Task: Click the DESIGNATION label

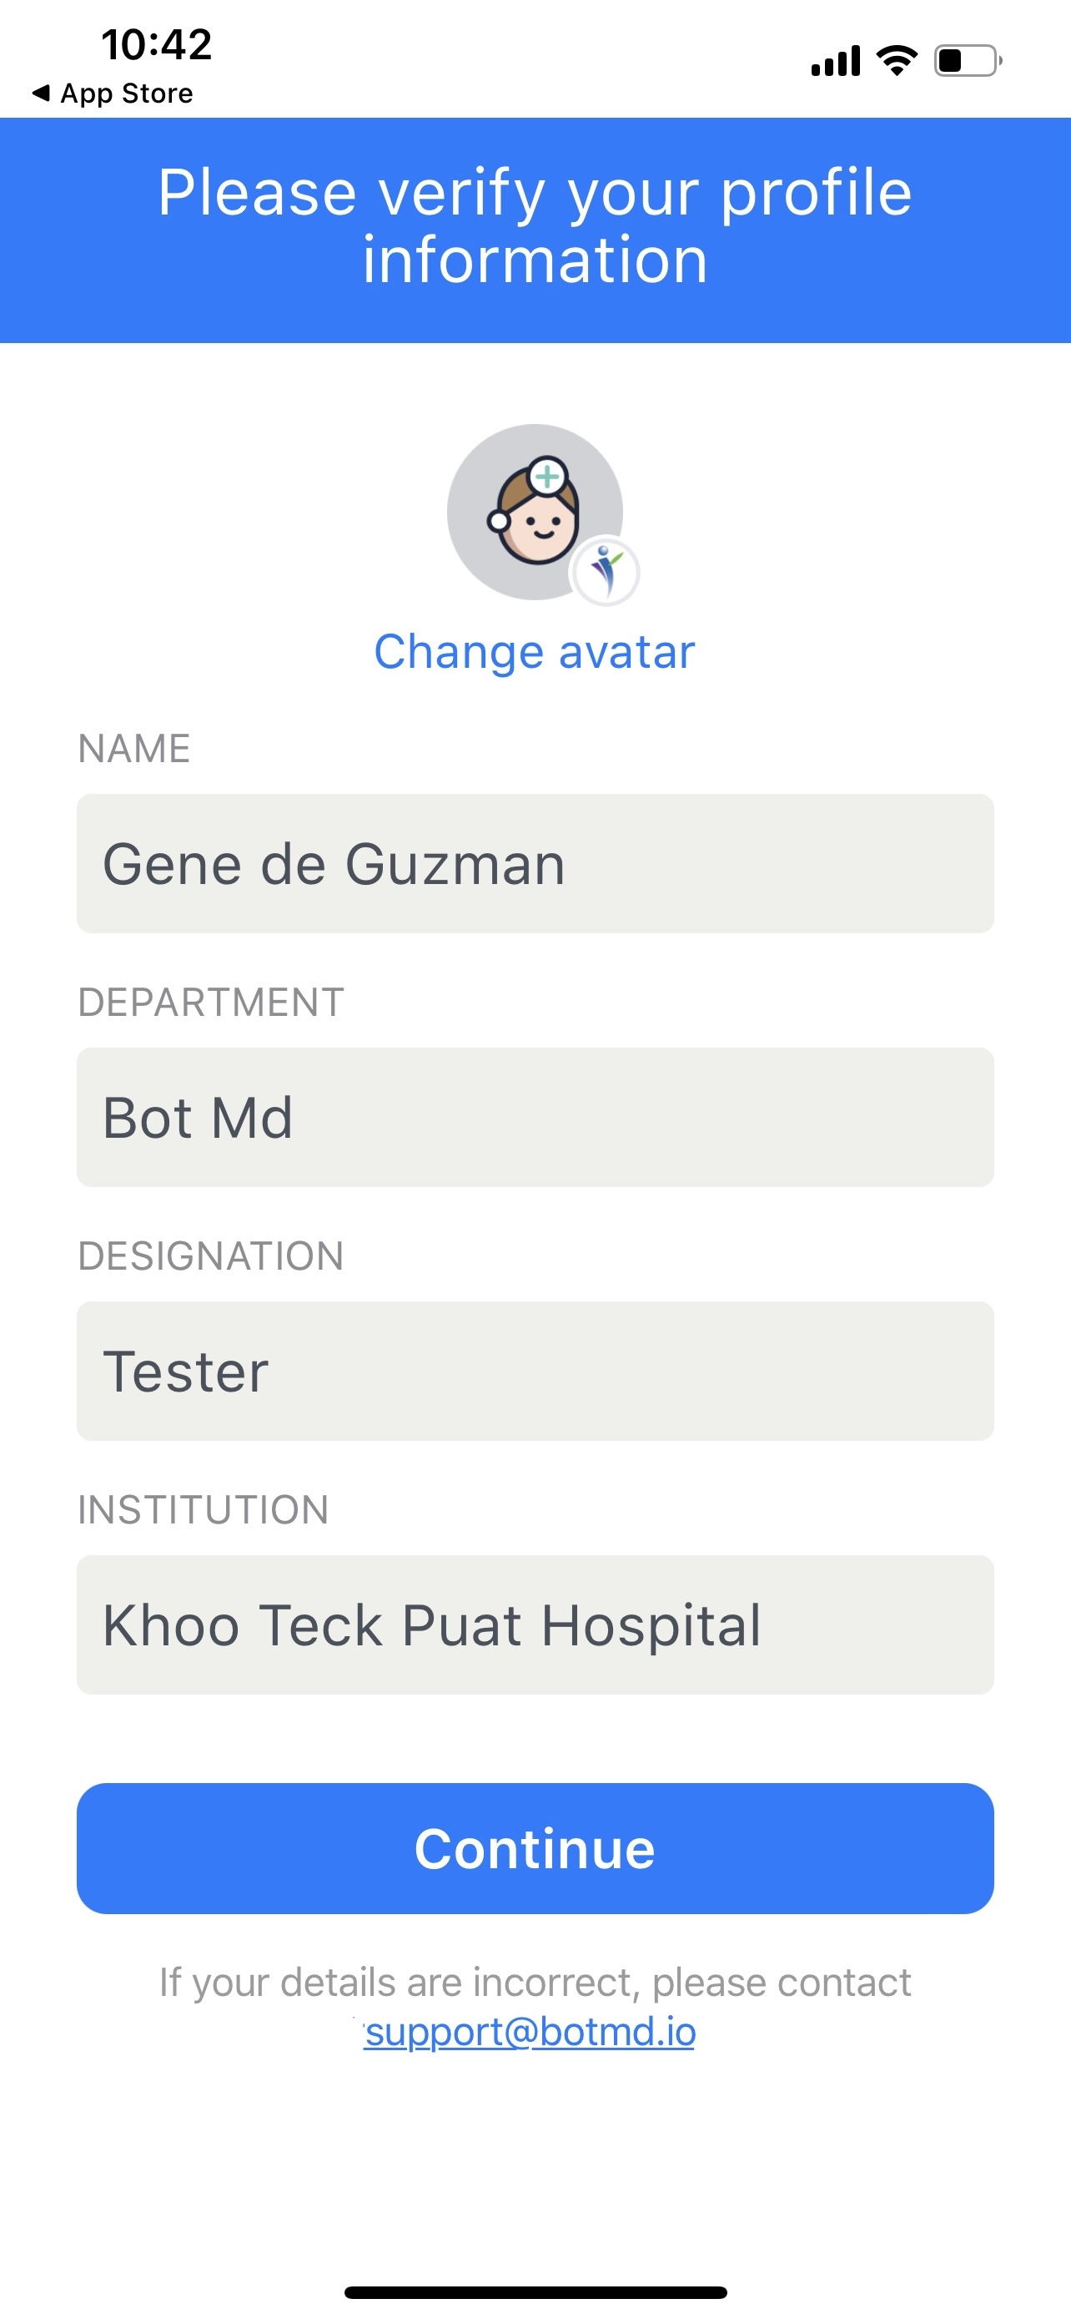Action: (211, 1255)
